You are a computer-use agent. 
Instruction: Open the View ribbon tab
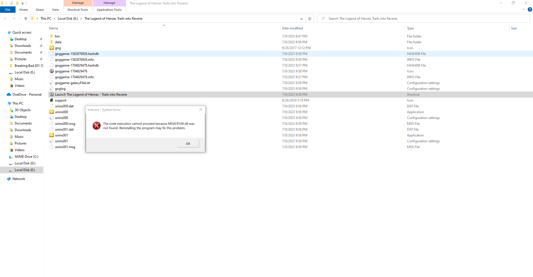[x=55, y=10]
